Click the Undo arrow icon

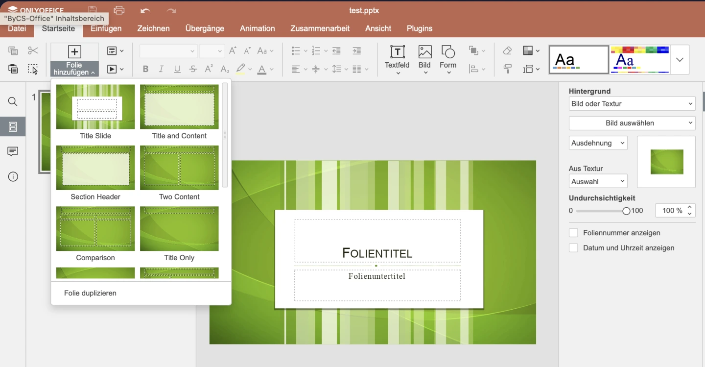click(145, 10)
